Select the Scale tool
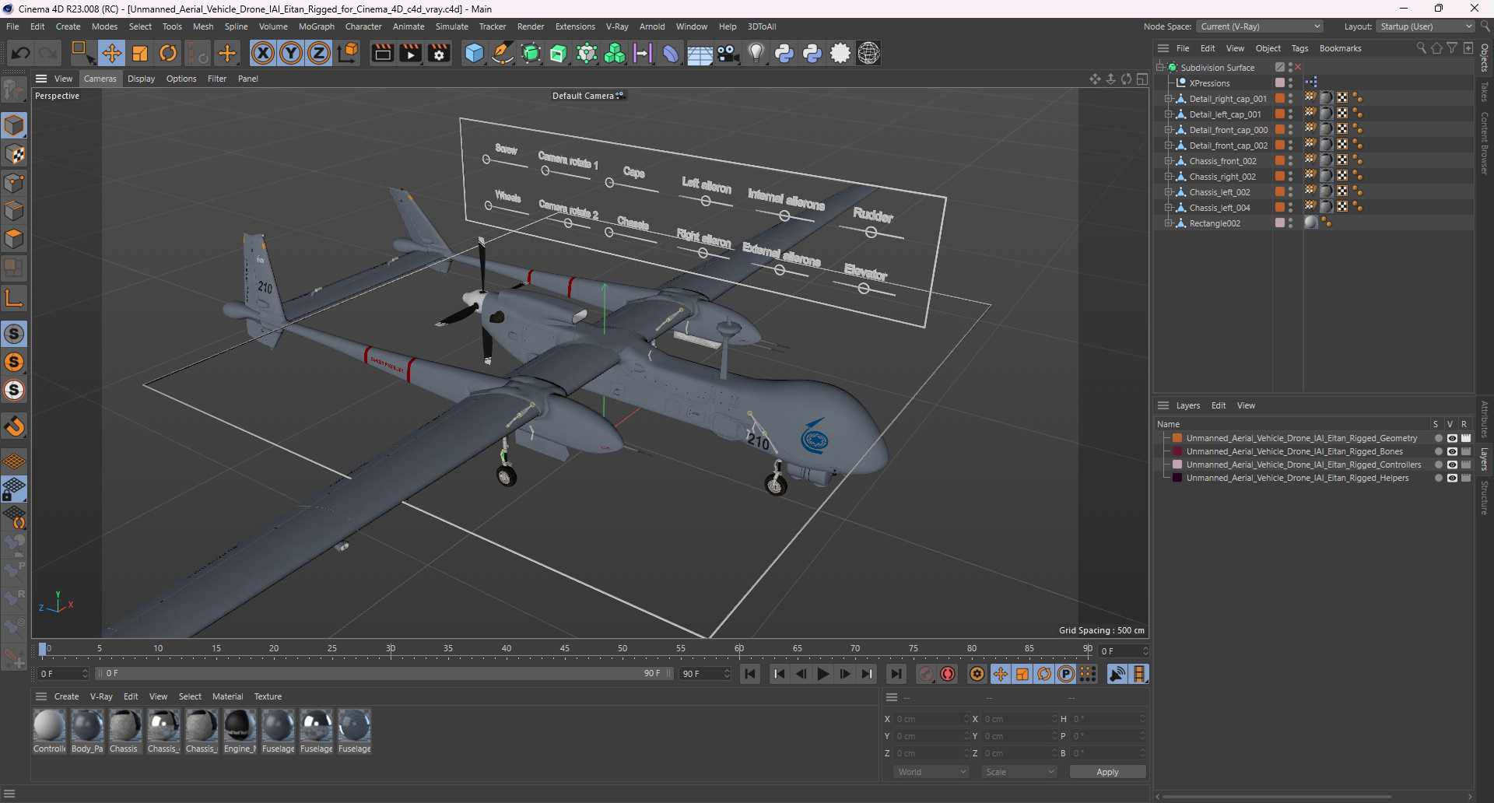This screenshot has height=803, width=1494. [x=140, y=53]
